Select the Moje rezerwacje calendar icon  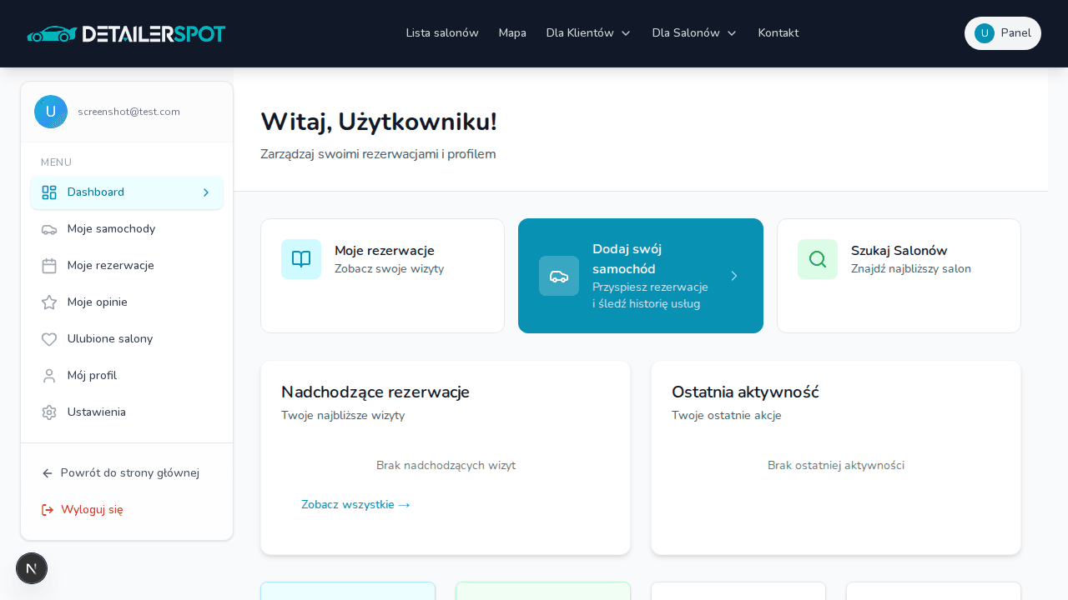pos(49,265)
